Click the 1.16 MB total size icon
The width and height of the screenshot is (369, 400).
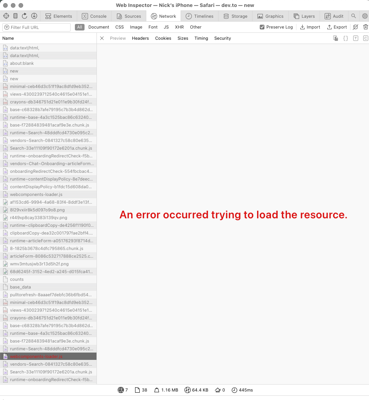pyautogui.click(x=157, y=390)
